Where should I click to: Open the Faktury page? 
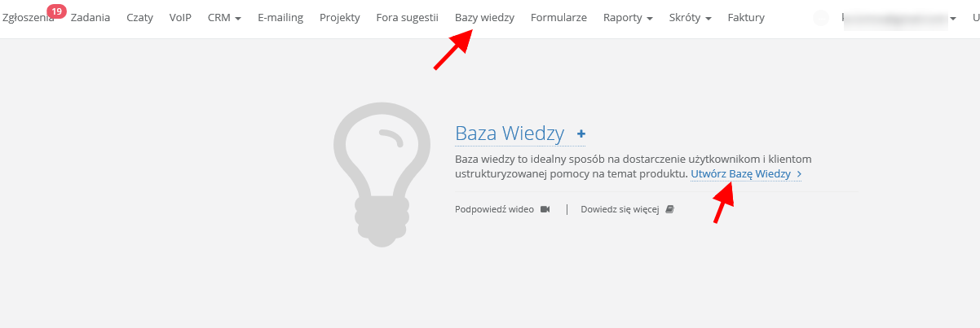tap(746, 17)
